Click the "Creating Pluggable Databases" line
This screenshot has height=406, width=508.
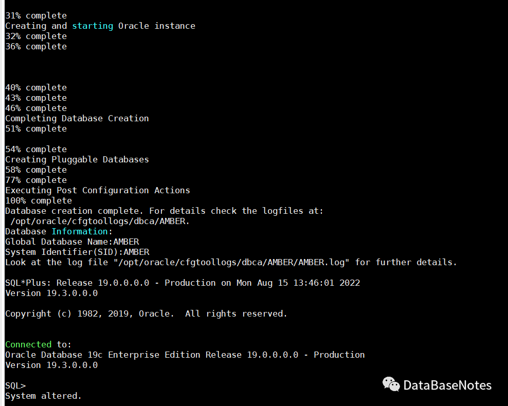(x=77, y=159)
